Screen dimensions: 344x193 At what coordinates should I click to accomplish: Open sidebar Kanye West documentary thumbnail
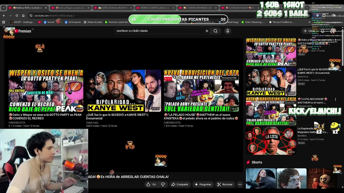point(271,81)
